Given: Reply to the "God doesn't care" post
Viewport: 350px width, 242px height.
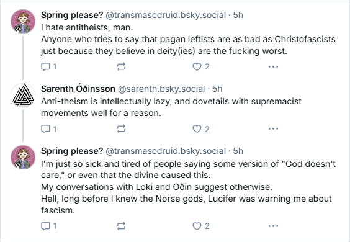Looking at the screenshot, I should tap(48, 226).
